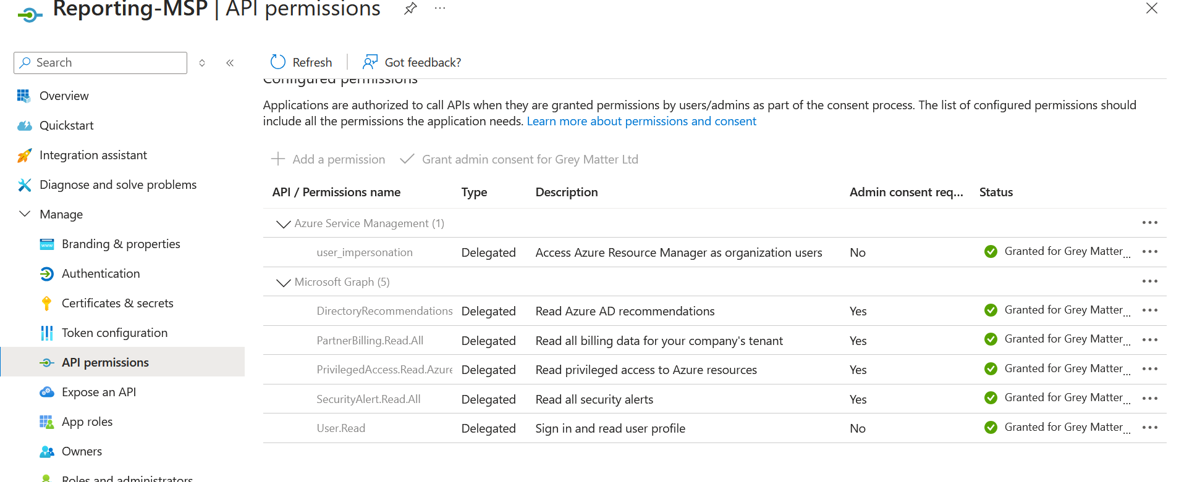
Task: Pin the API permissions blade
Action: click(410, 9)
